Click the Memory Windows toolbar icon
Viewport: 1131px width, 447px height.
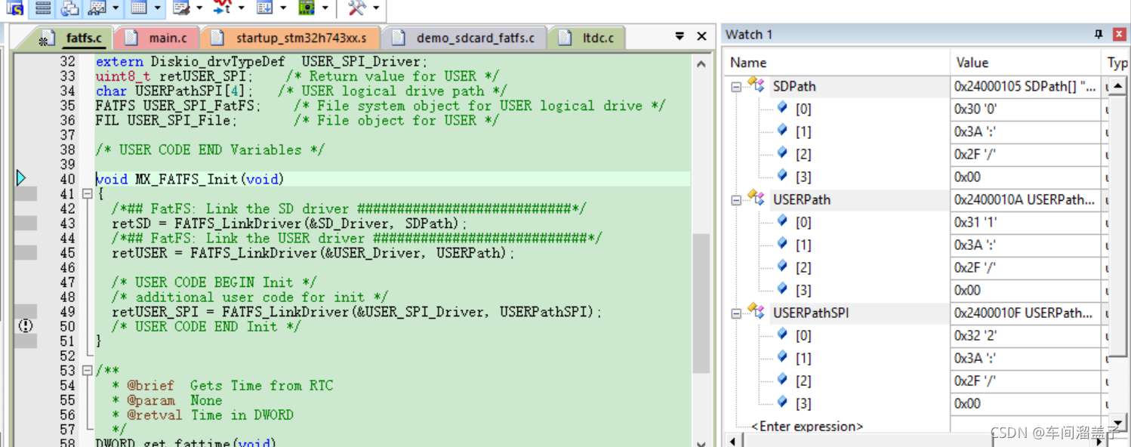[138, 8]
